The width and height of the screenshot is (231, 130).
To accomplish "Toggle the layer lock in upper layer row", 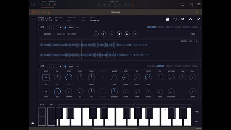I will click(65, 27).
